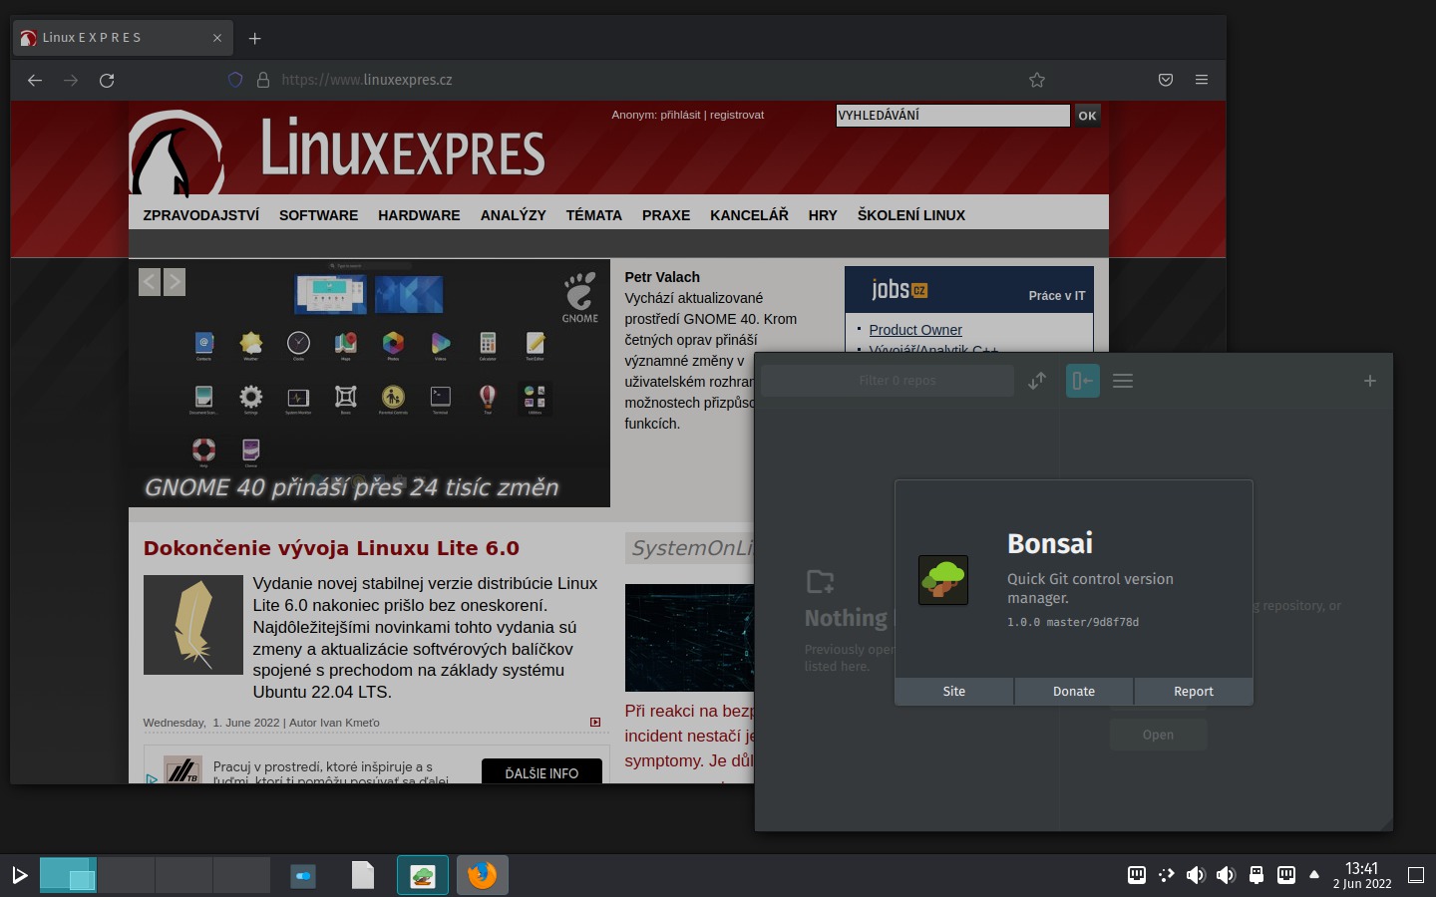Open the HARDWARE menu section
The image size is (1436, 897).
pyautogui.click(x=419, y=215)
